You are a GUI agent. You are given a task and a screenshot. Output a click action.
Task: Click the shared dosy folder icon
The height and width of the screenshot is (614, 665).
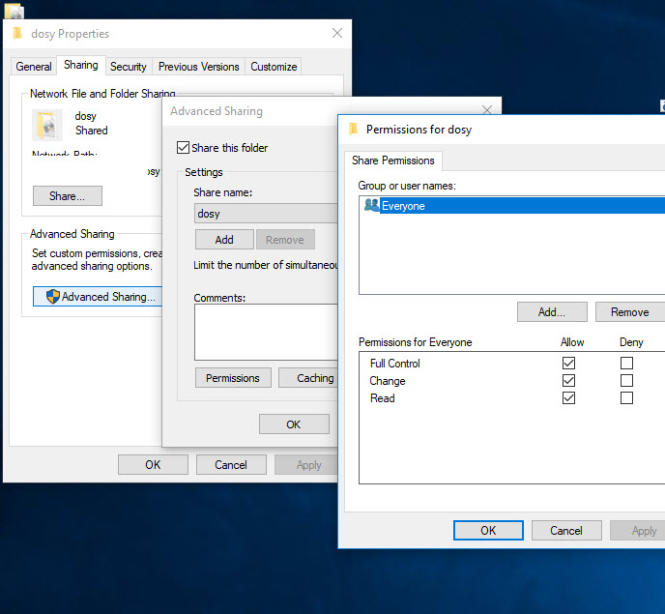[x=47, y=124]
